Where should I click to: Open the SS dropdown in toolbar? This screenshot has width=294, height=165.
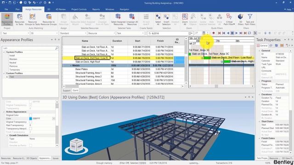[57, 33]
